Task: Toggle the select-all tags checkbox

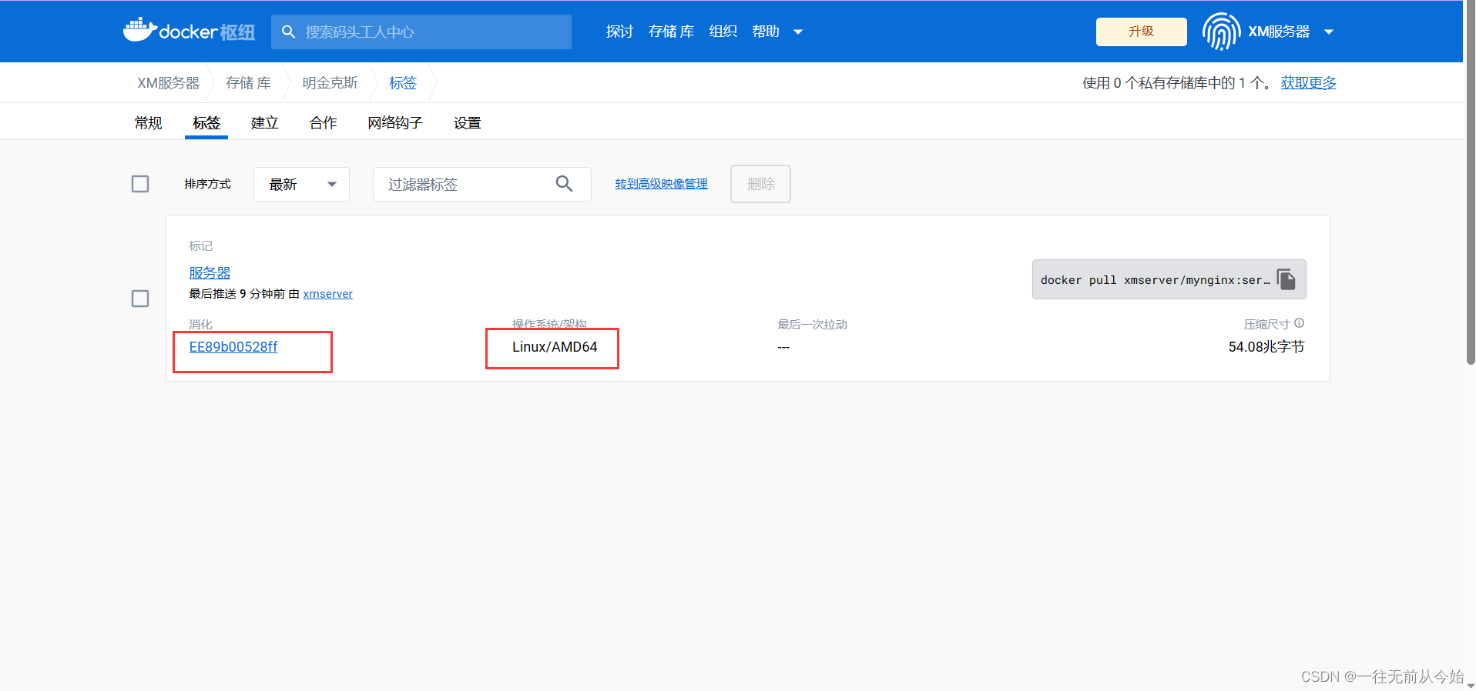Action: [140, 184]
